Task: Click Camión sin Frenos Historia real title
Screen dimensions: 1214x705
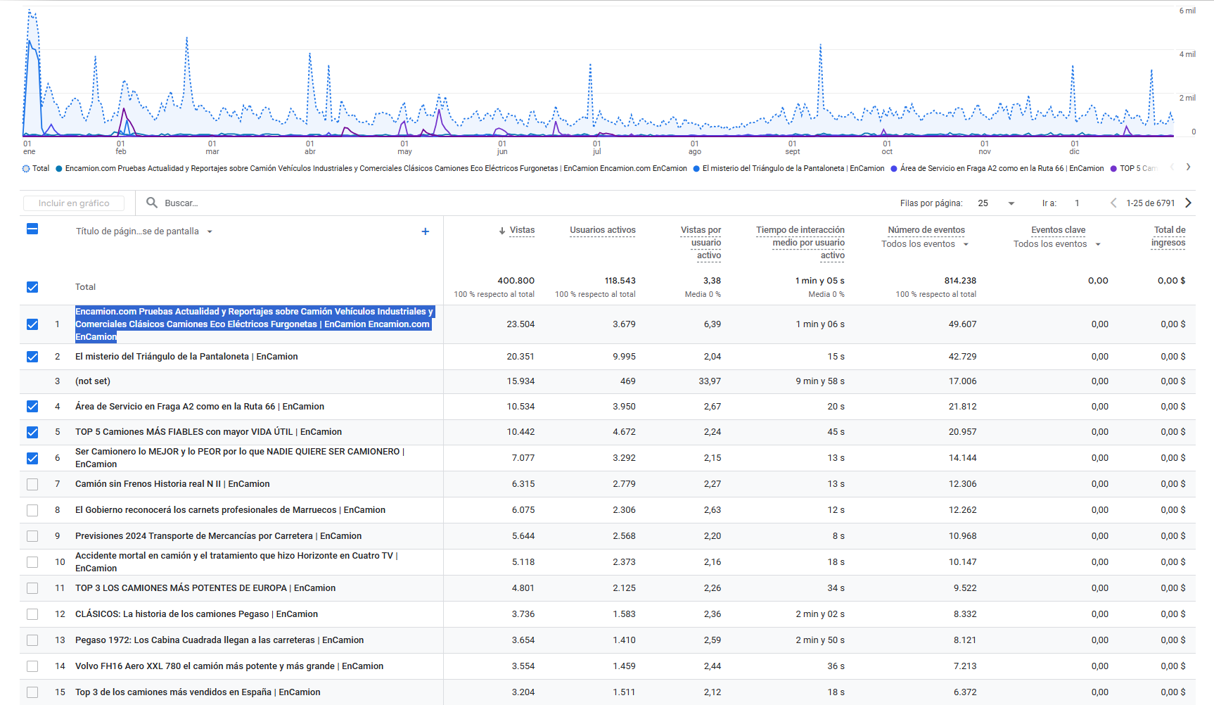Action: [x=172, y=484]
